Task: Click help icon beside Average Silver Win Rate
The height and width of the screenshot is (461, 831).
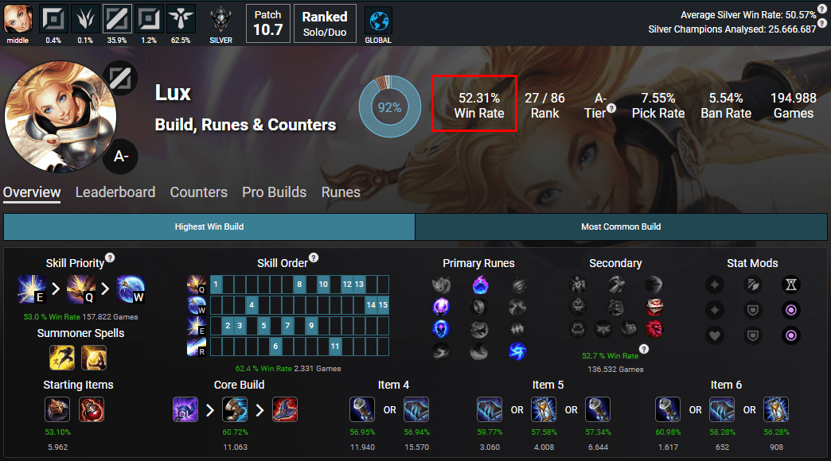Action: coord(822,9)
